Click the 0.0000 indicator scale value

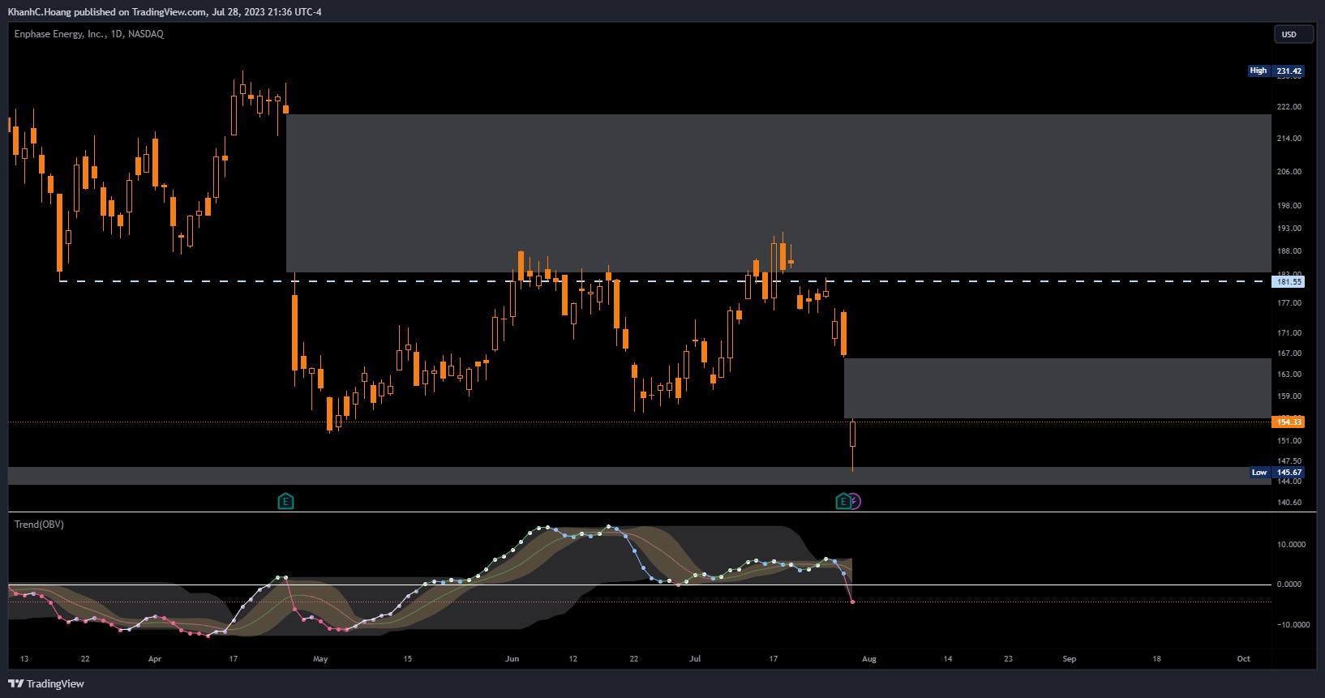(x=1289, y=585)
